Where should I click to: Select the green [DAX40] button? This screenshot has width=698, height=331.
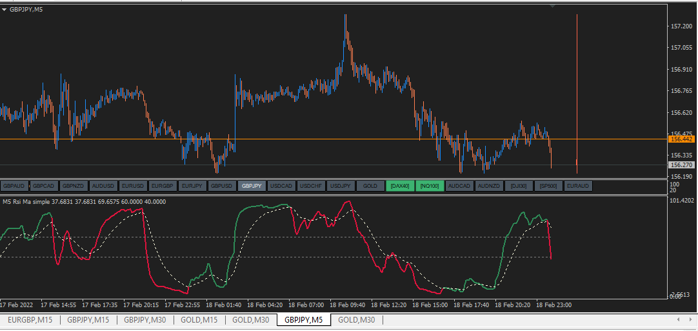click(x=400, y=186)
